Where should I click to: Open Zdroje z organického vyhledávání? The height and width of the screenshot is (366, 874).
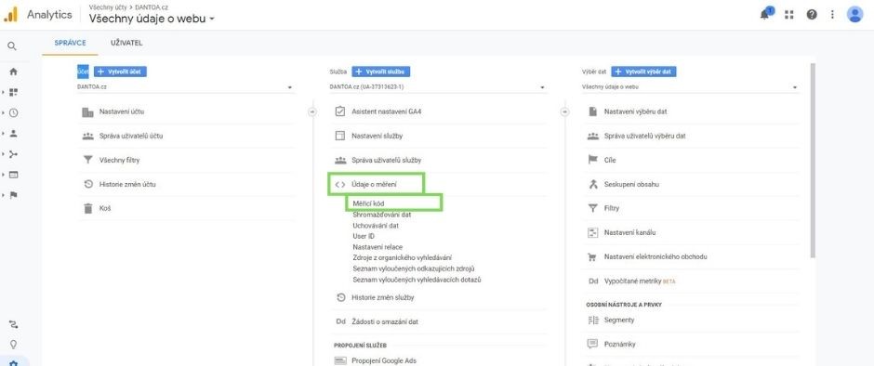coord(402,257)
